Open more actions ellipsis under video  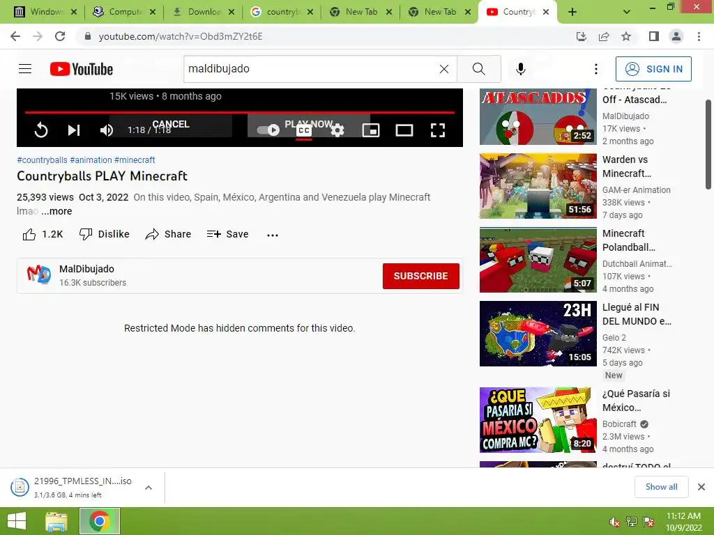(273, 235)
